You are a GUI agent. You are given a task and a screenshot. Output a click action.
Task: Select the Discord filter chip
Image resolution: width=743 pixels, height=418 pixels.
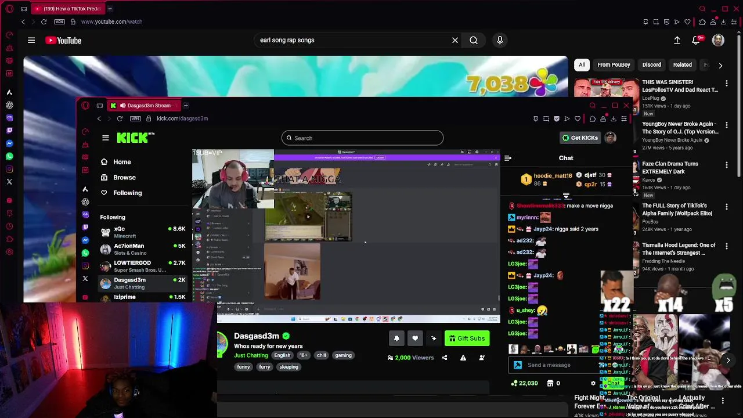pyautogui.click(x=651, y=65)
